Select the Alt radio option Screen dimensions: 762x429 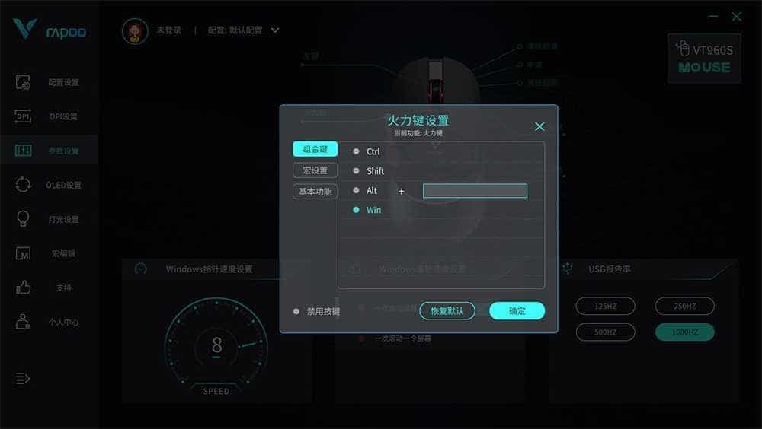pyautogui.click(x=356, y=190)
